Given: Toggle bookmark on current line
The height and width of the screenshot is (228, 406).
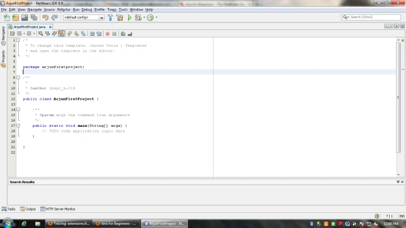Looking at the screenshot, I should tap(83, 34).
